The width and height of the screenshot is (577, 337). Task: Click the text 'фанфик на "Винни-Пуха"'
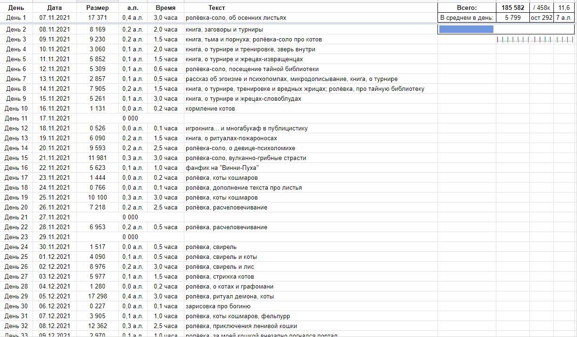(222, 168)
